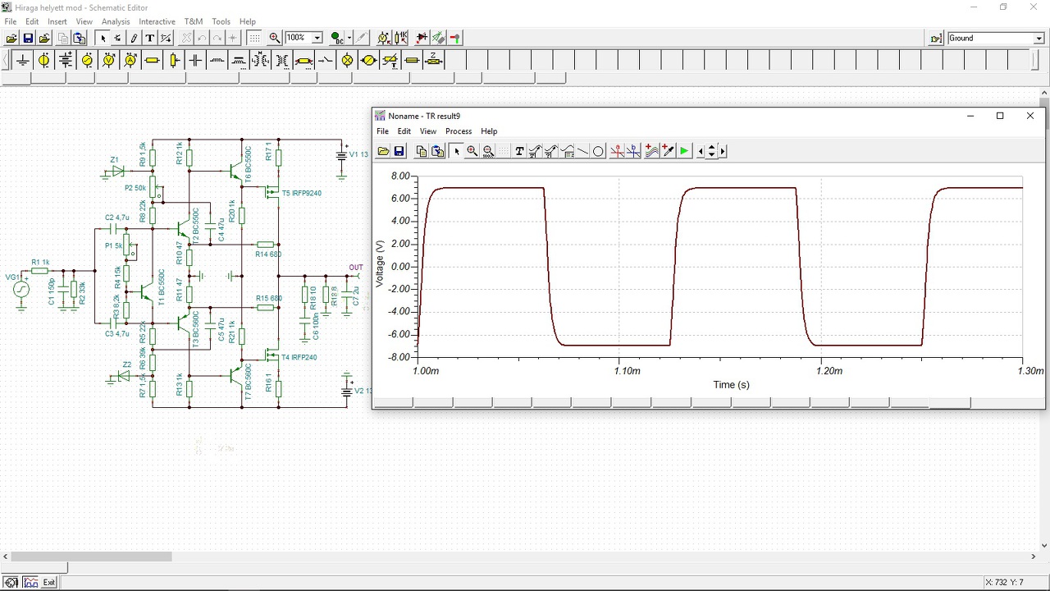Select the resistor component icon
Image resolution: width=1050 pixels, height=591 pixels.
[152, 60]
